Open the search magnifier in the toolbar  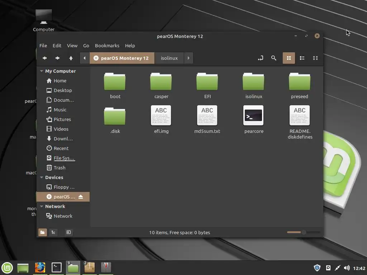[x=273, y=58]
